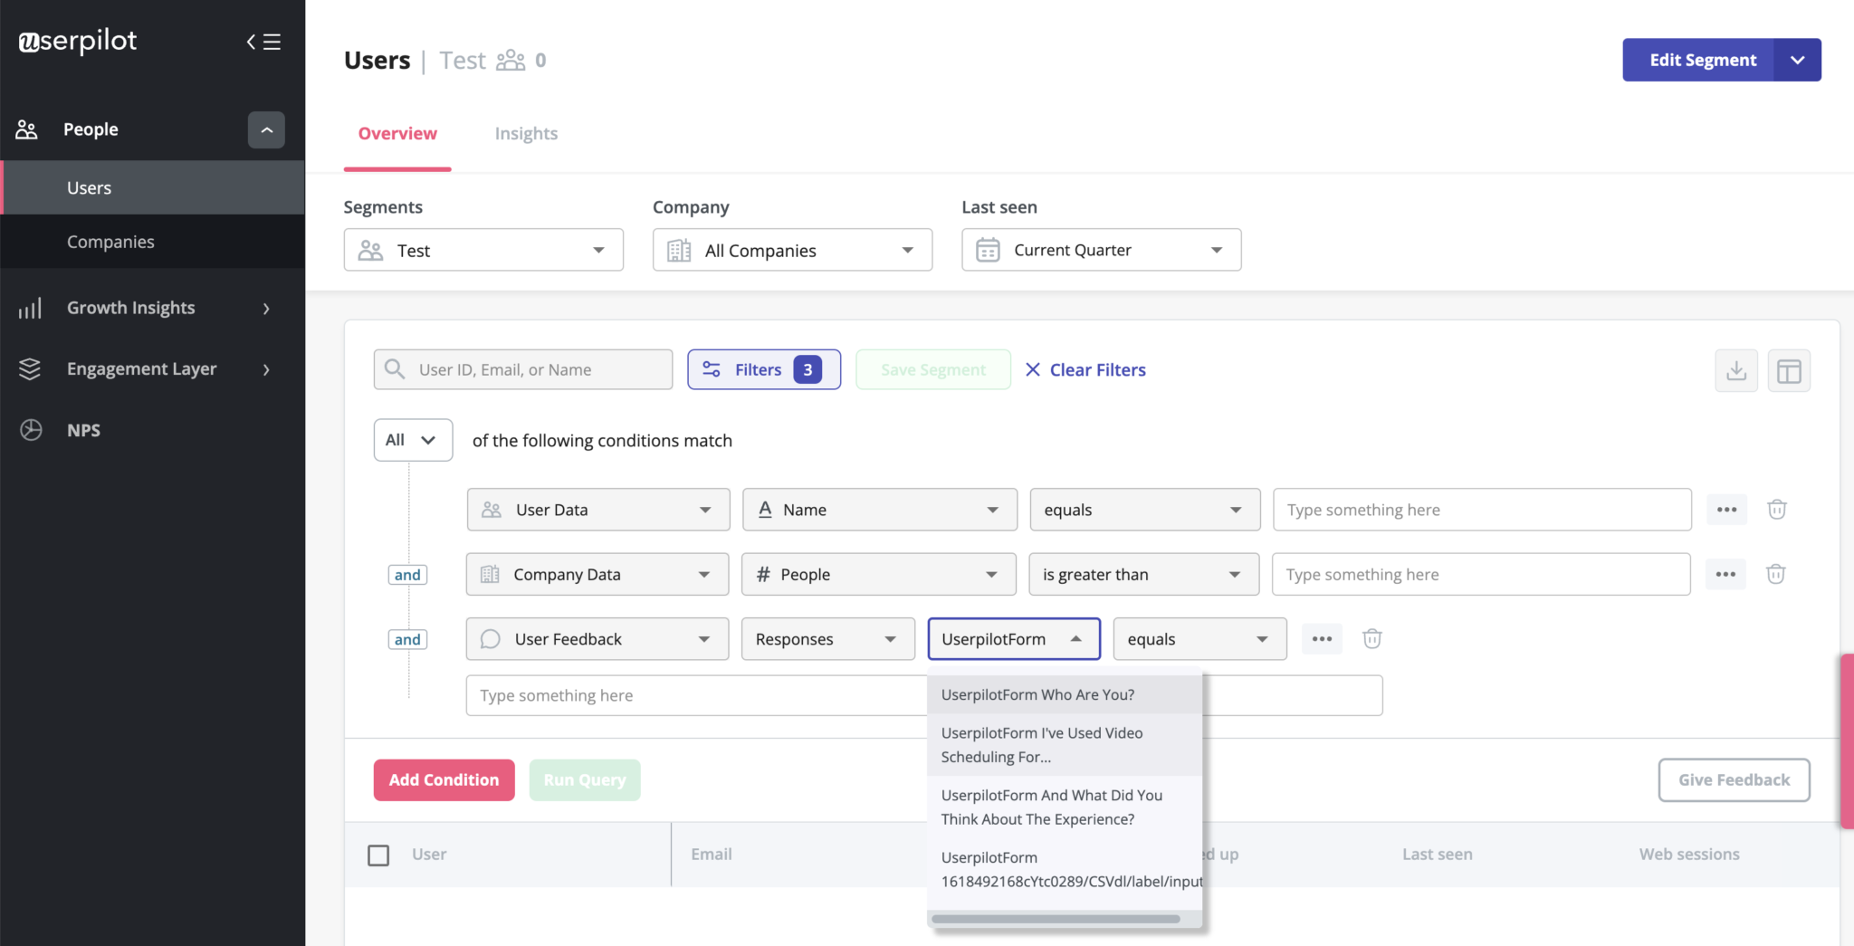Switch to the Insights tab
The height and width of the screenshot is (946, 1854).
point(526,133)
